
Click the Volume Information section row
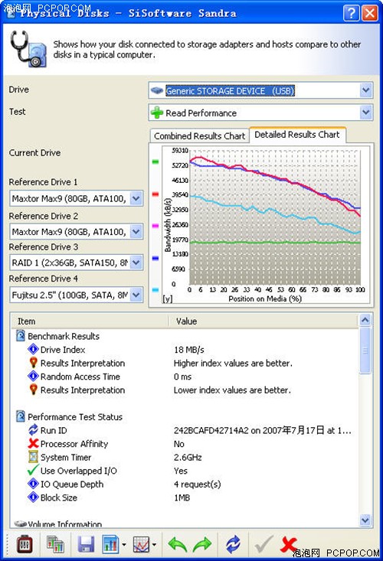click(x=185, y=523)
